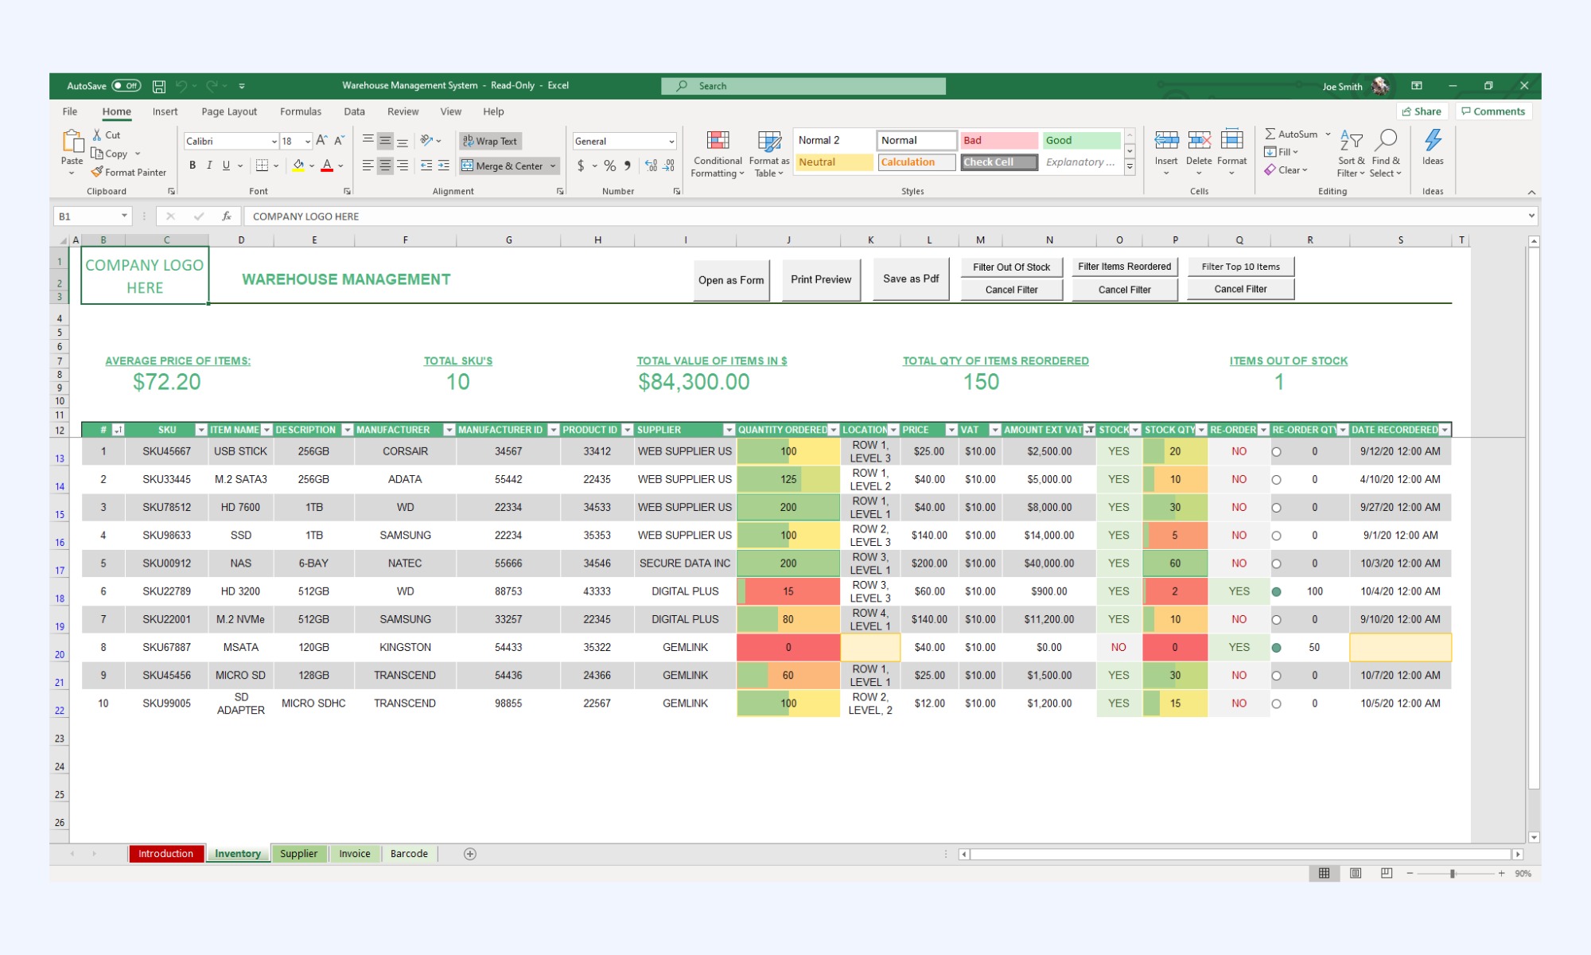Open the font name Calibri dropdown

[x=274, y=142]
